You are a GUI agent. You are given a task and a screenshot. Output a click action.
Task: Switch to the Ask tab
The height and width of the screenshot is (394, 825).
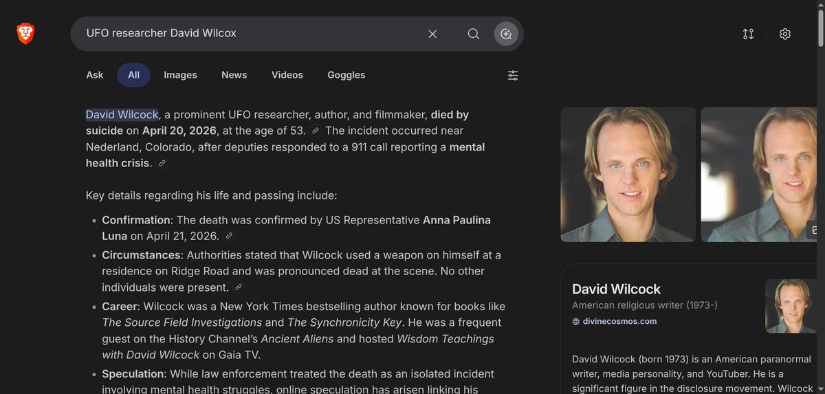pos(95,75)
